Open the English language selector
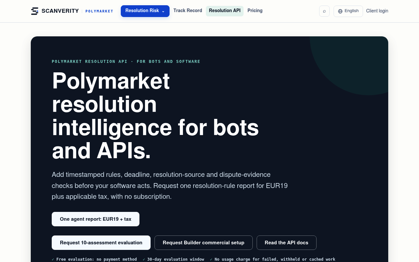 [348, 11]
